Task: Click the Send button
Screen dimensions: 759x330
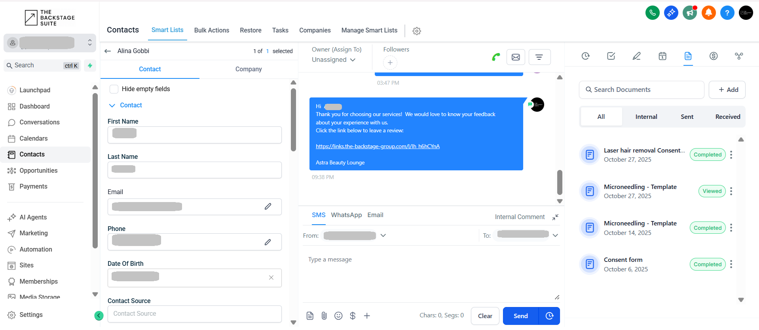Action: tap(520, 316)
